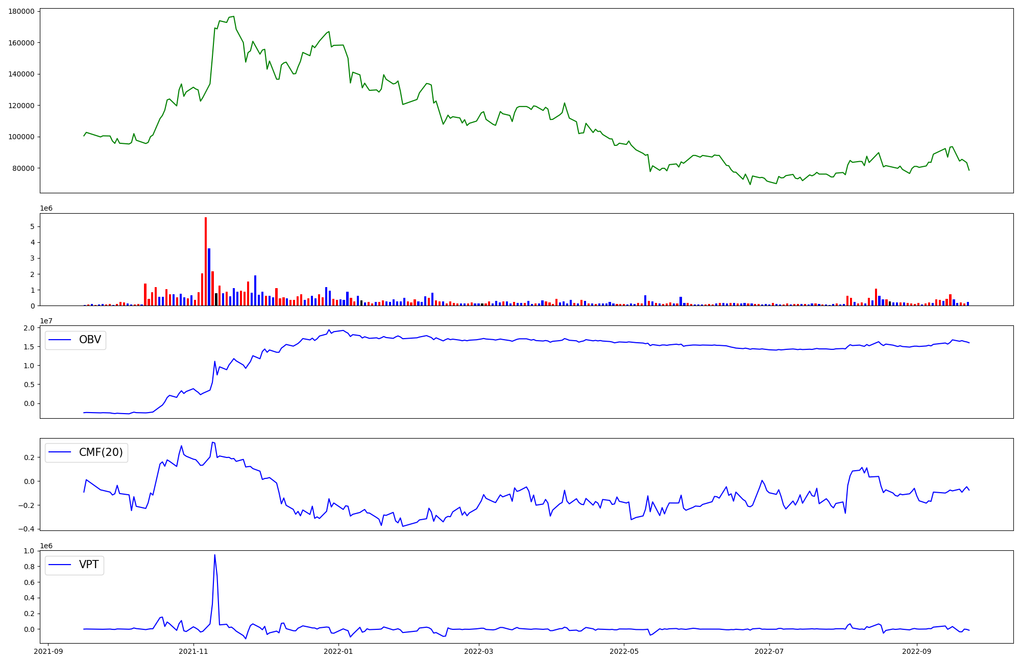Click the OBV axis label 2.0
Screen dimensions: 1021x663
click(x=30, y=328)
